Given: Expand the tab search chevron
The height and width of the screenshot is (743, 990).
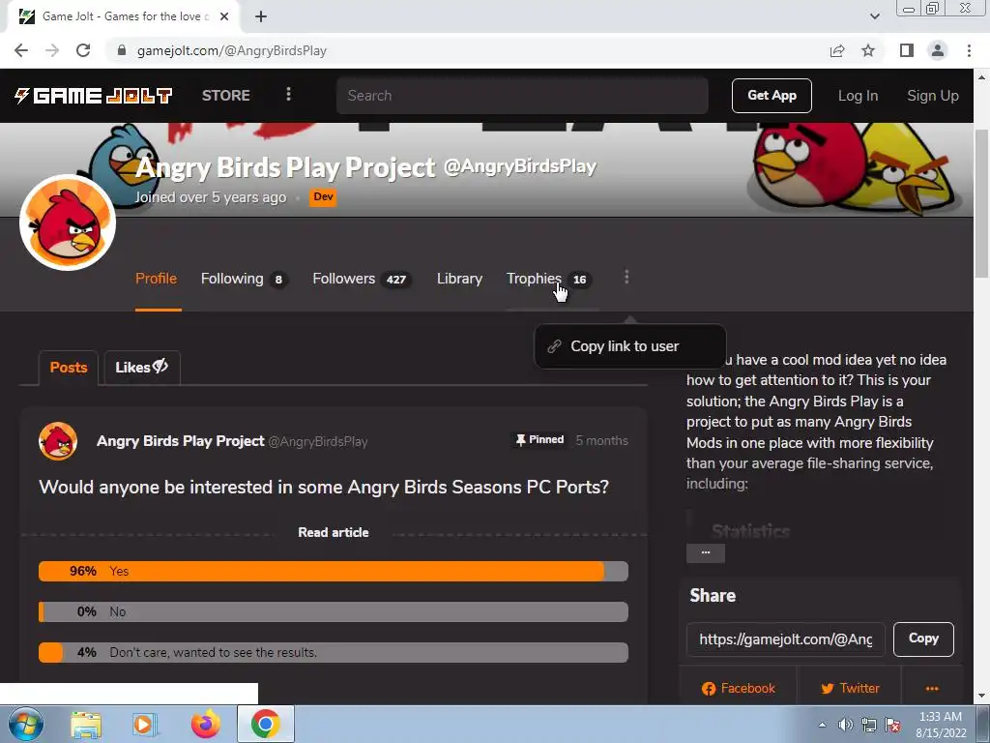Looking at the screenshot, I should [x=874, y=16].
